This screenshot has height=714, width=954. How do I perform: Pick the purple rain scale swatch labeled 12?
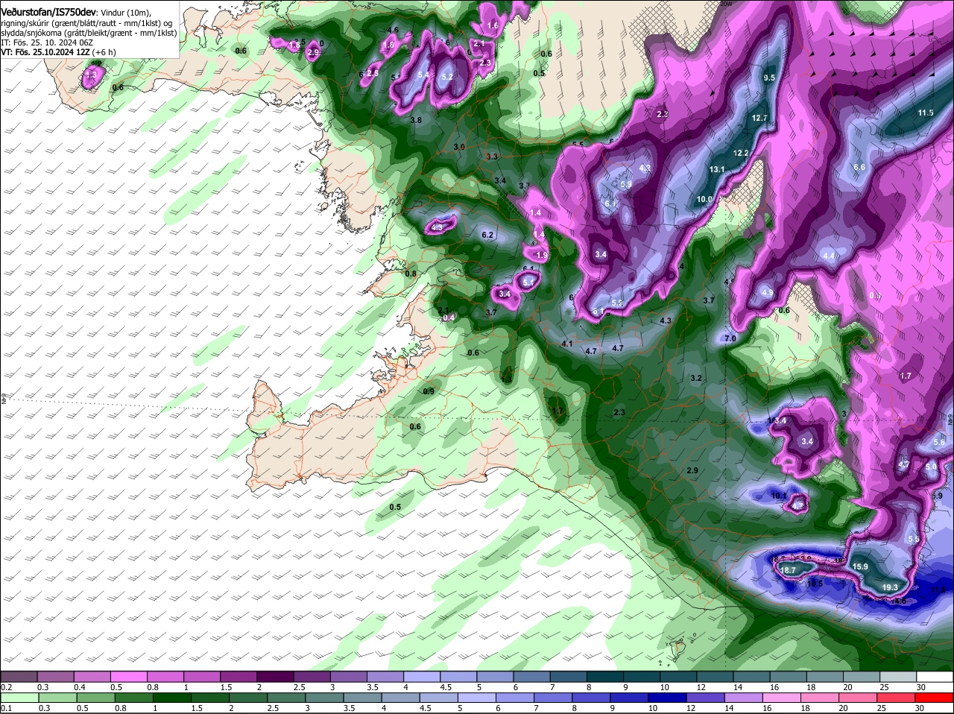coord(707,698)
